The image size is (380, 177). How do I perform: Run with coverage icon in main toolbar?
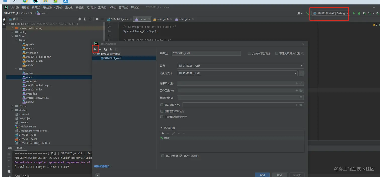[364, 13]
